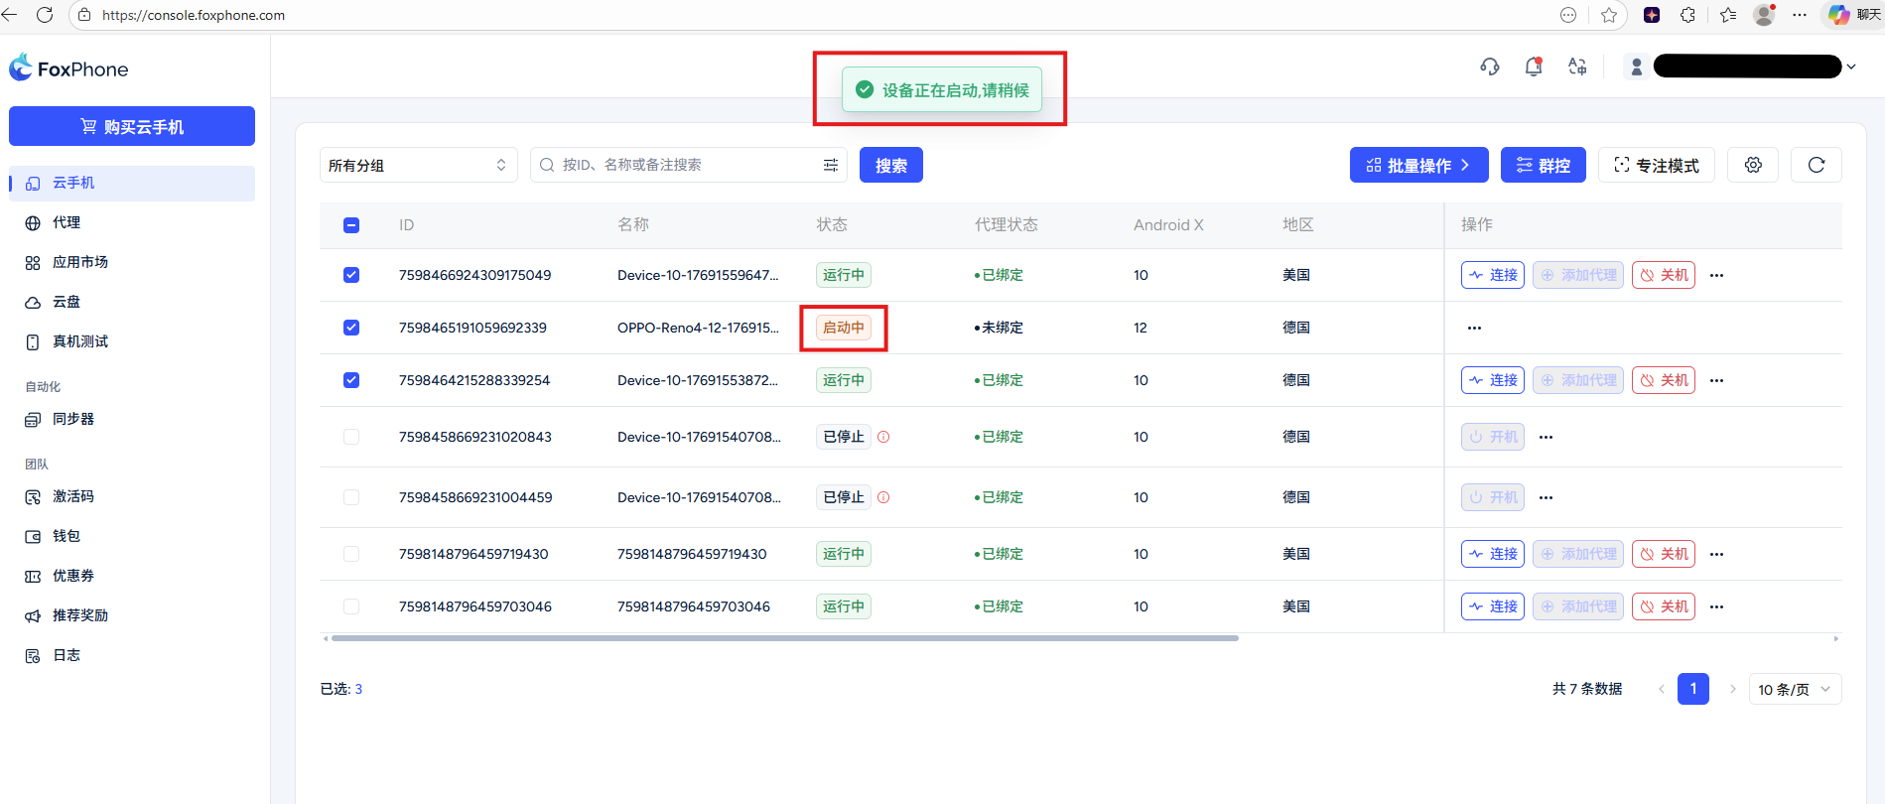Click the customer support headset icon

1489,67
